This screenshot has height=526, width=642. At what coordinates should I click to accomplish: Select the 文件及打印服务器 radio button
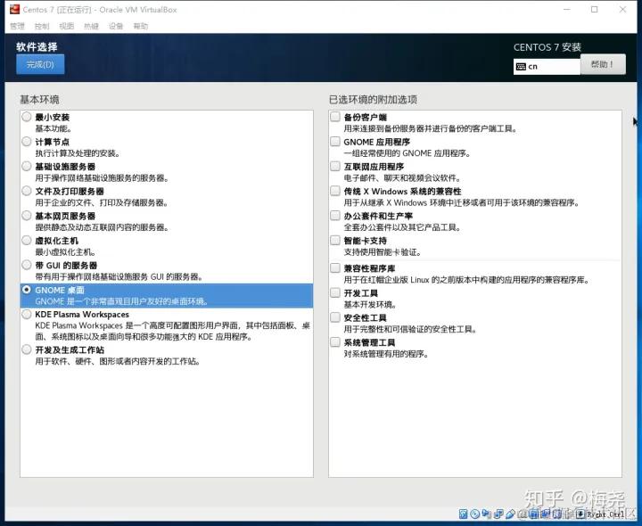27,191
